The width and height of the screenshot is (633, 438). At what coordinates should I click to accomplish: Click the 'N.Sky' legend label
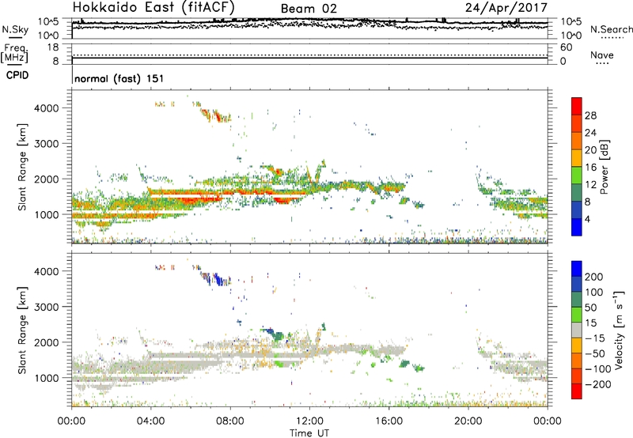[15, 30]
